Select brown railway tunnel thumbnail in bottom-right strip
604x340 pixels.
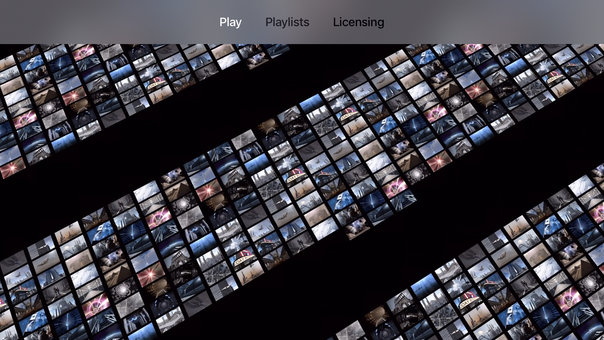click(377, 316)
